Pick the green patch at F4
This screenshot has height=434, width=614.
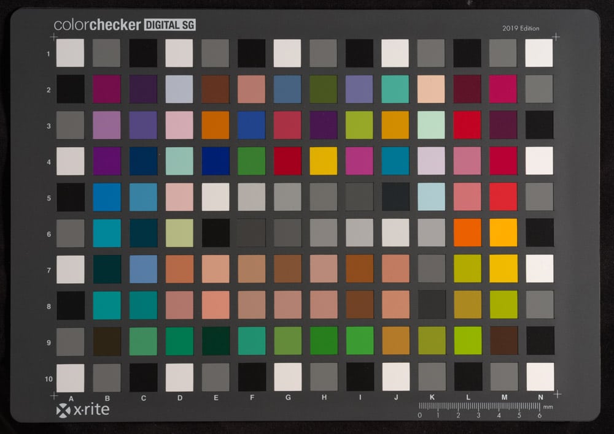pos(251,161)
